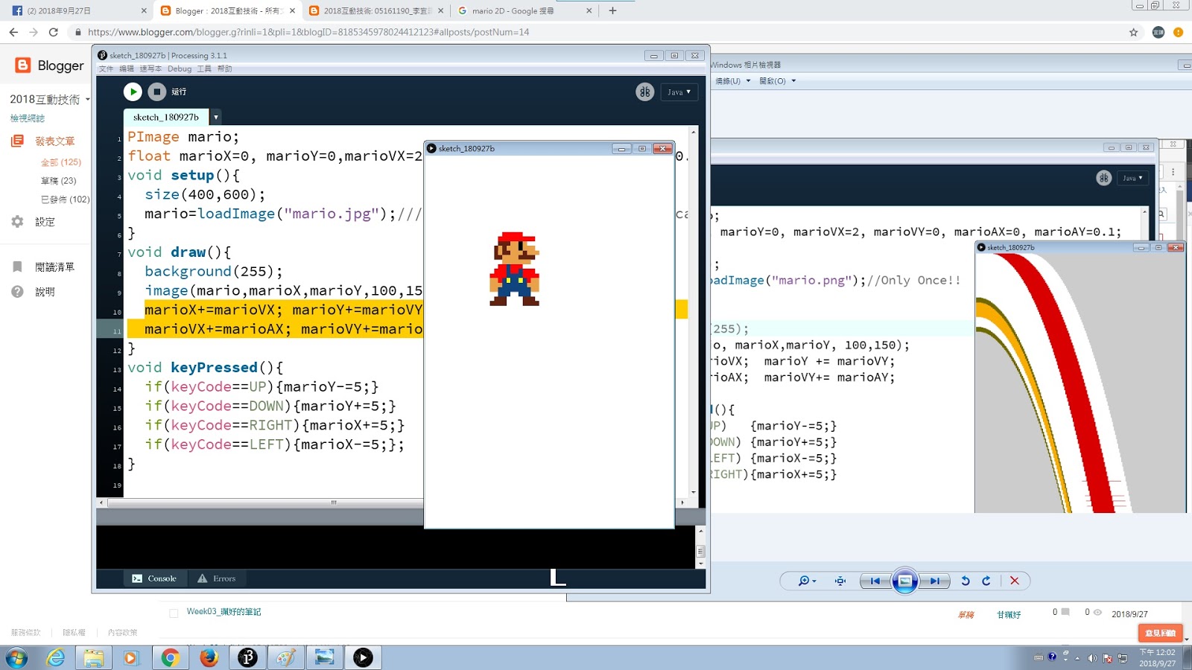
Task: Open the 幫助 menu in Processing
Action: pyautogui.click(x=225, y=68)
